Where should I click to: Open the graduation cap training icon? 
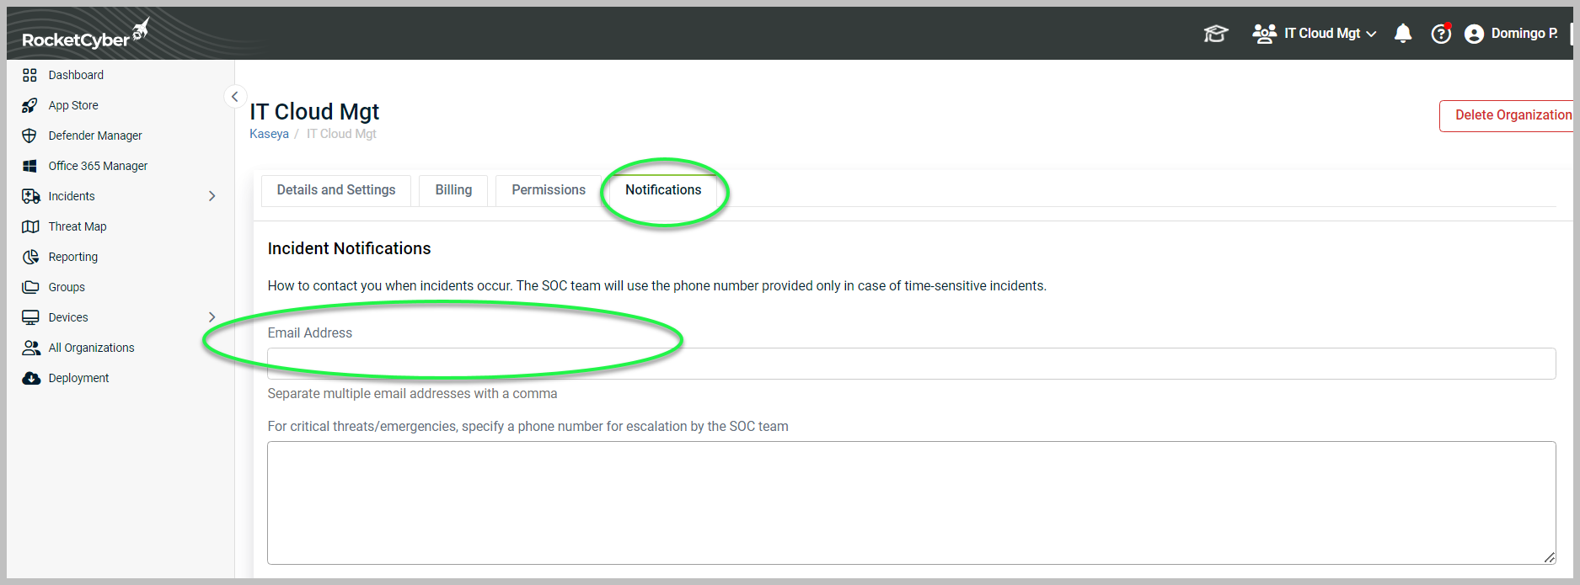pyautogui.click(x=1216, y=34)
